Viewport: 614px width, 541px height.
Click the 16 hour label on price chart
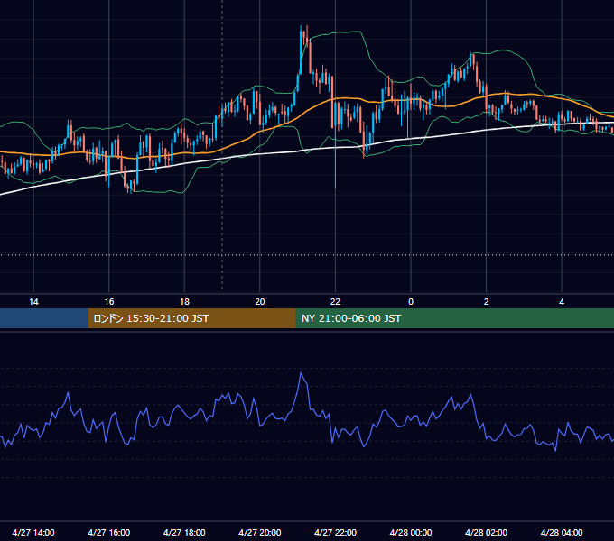point(109,302)
